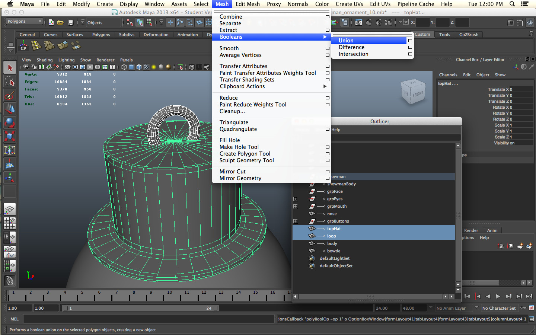Image resolution: width=536 pixels, height=335 pixels.
Task: Click the shelf trash can icon
Action: click(x=531, y=33)
